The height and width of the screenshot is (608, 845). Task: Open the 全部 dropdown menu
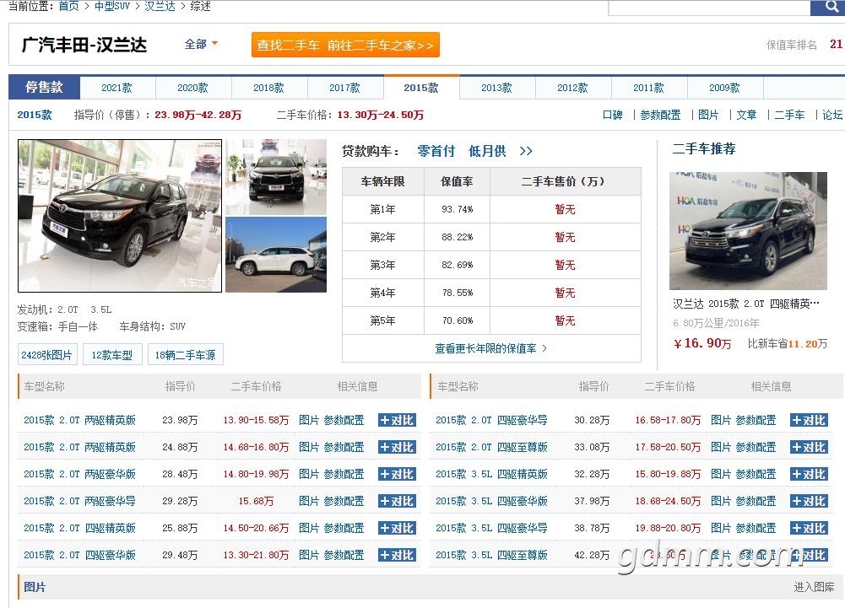(x=200, y=44)
